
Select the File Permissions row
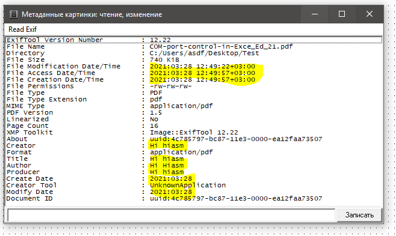tap(194, 86)
